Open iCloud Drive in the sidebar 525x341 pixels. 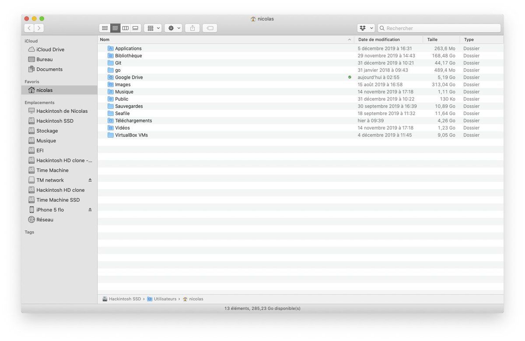[x=50, y=49]
